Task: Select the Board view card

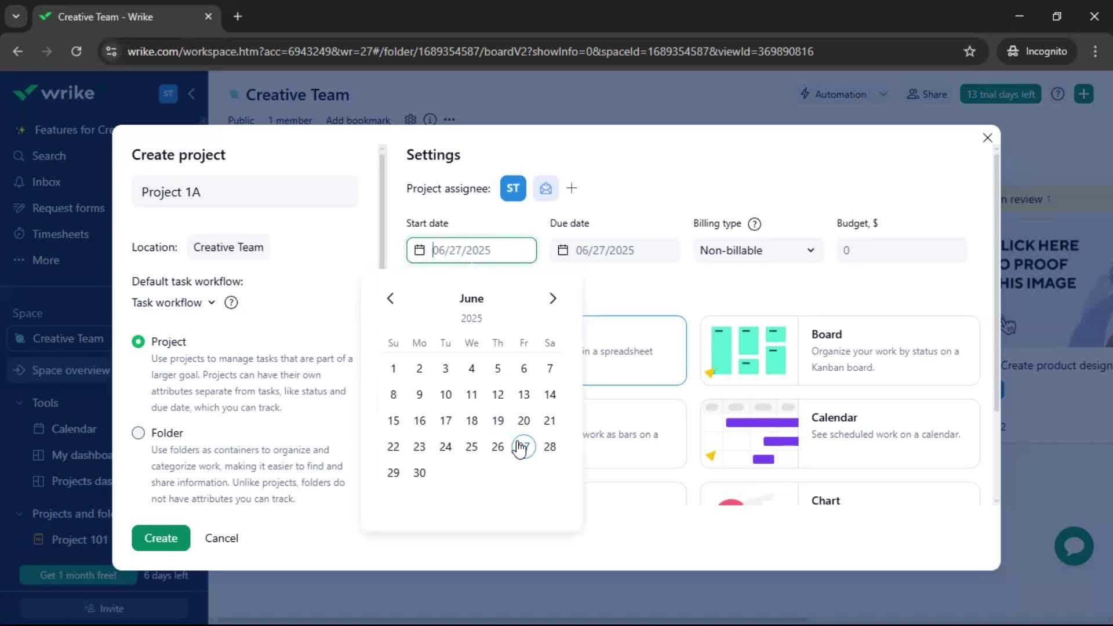Action: click(840, 351)
